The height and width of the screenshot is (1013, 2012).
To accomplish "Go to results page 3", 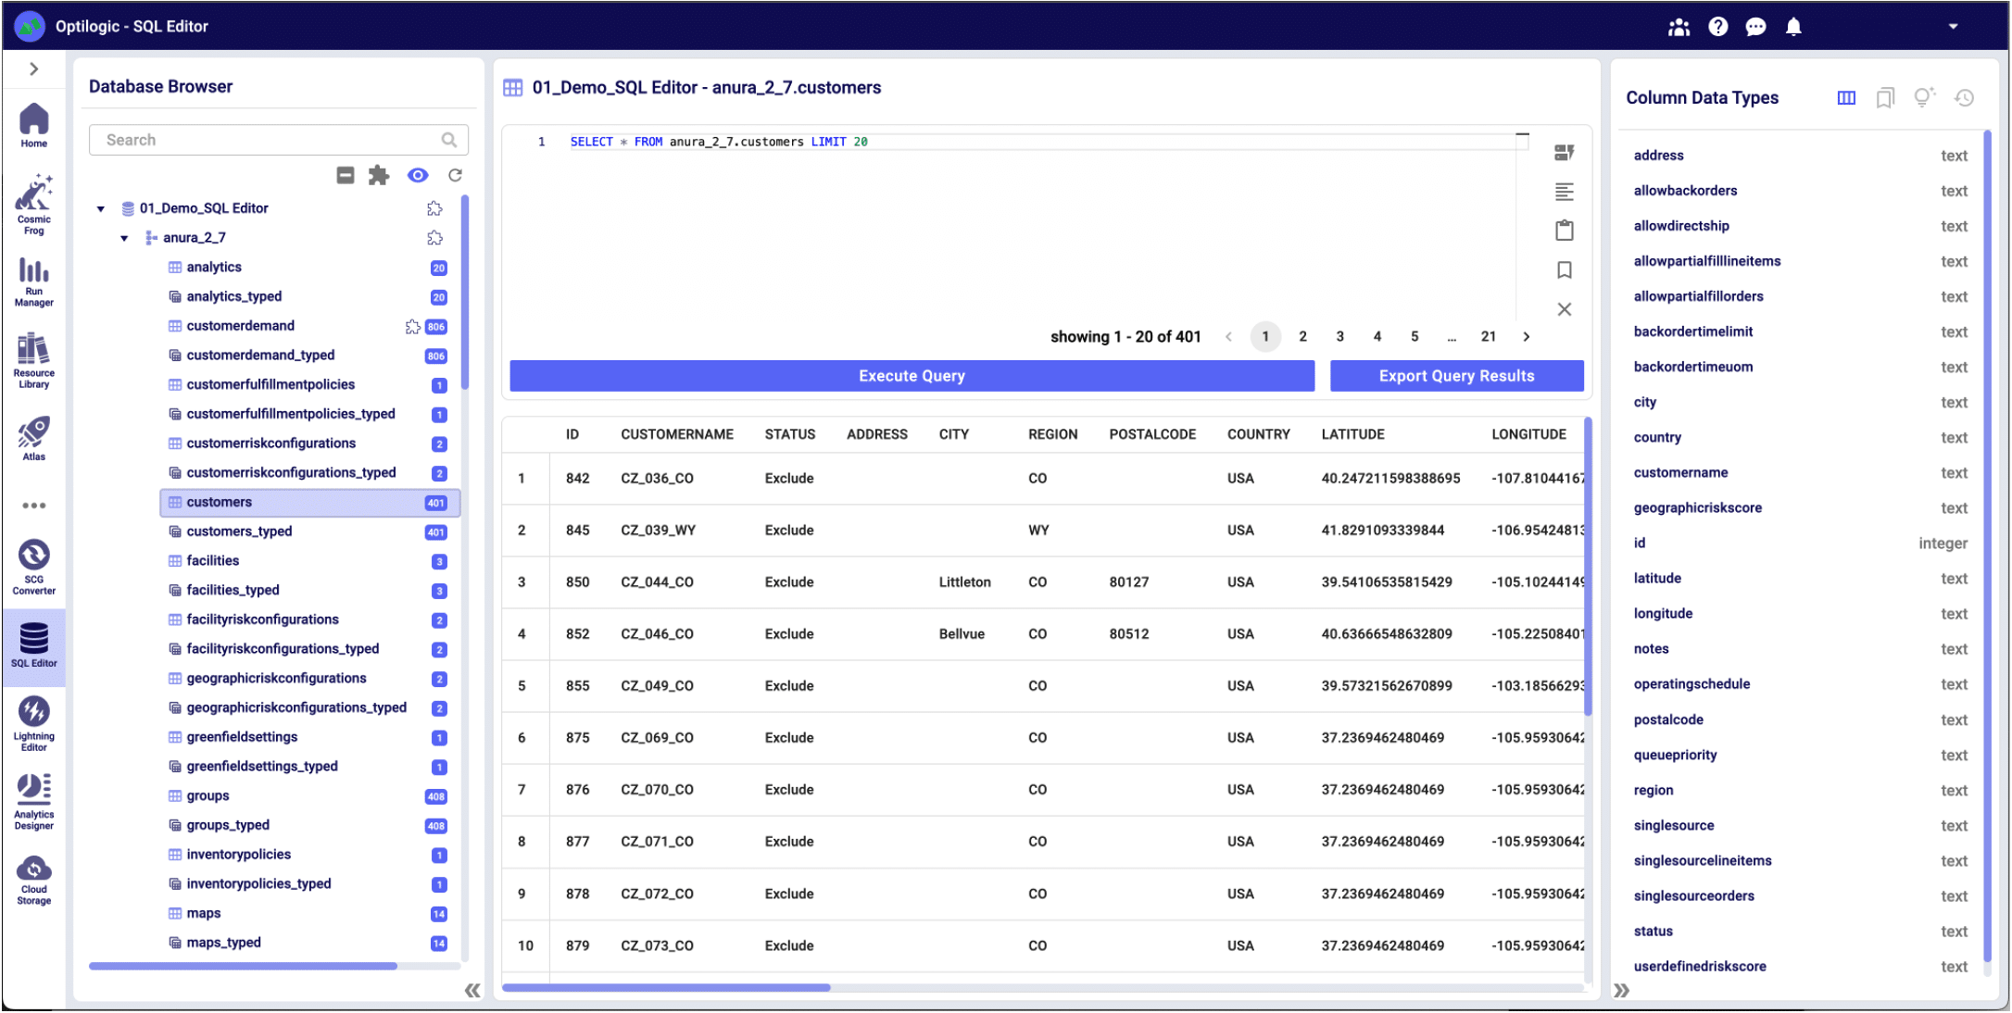I will point(1339,336).
